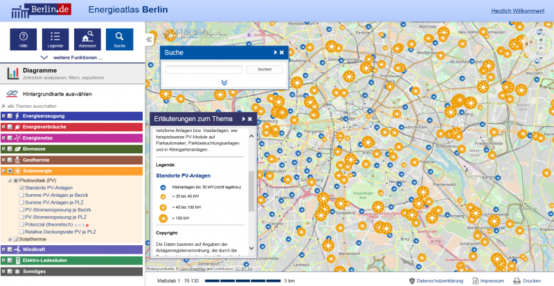The width and height of the screenshot is (554, 286).
Task: Expand the Windkraft theme
Action: 3,249
